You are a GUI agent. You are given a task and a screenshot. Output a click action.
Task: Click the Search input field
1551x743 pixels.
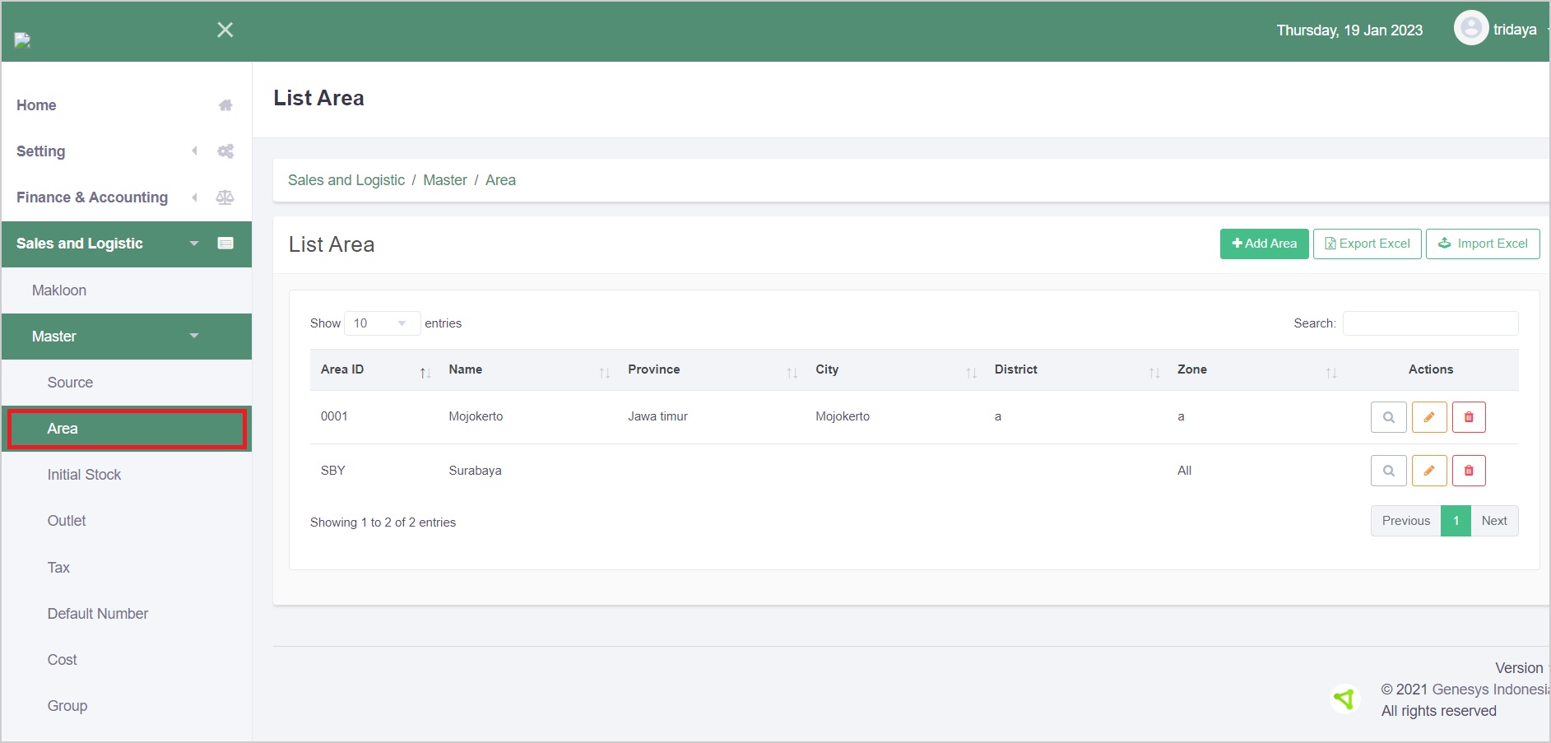[x=1430, y=323]
